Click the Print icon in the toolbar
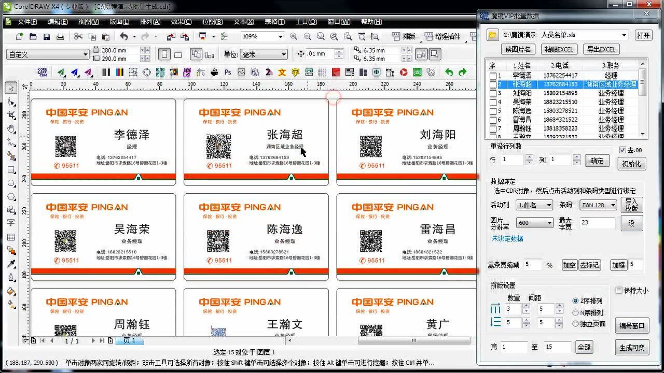The width and height of the screenshot is (664, 373). pyautogui.click(x=60, y=36)
